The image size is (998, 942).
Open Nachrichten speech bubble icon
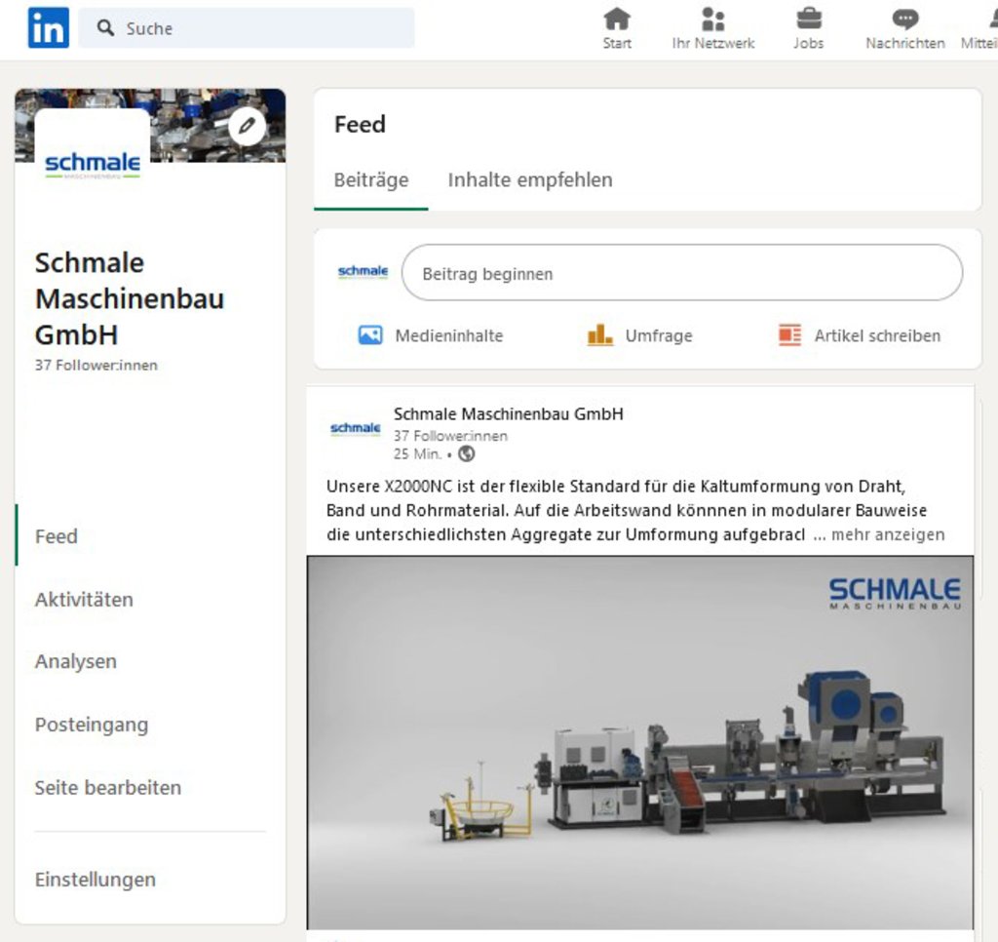(905, 20)
